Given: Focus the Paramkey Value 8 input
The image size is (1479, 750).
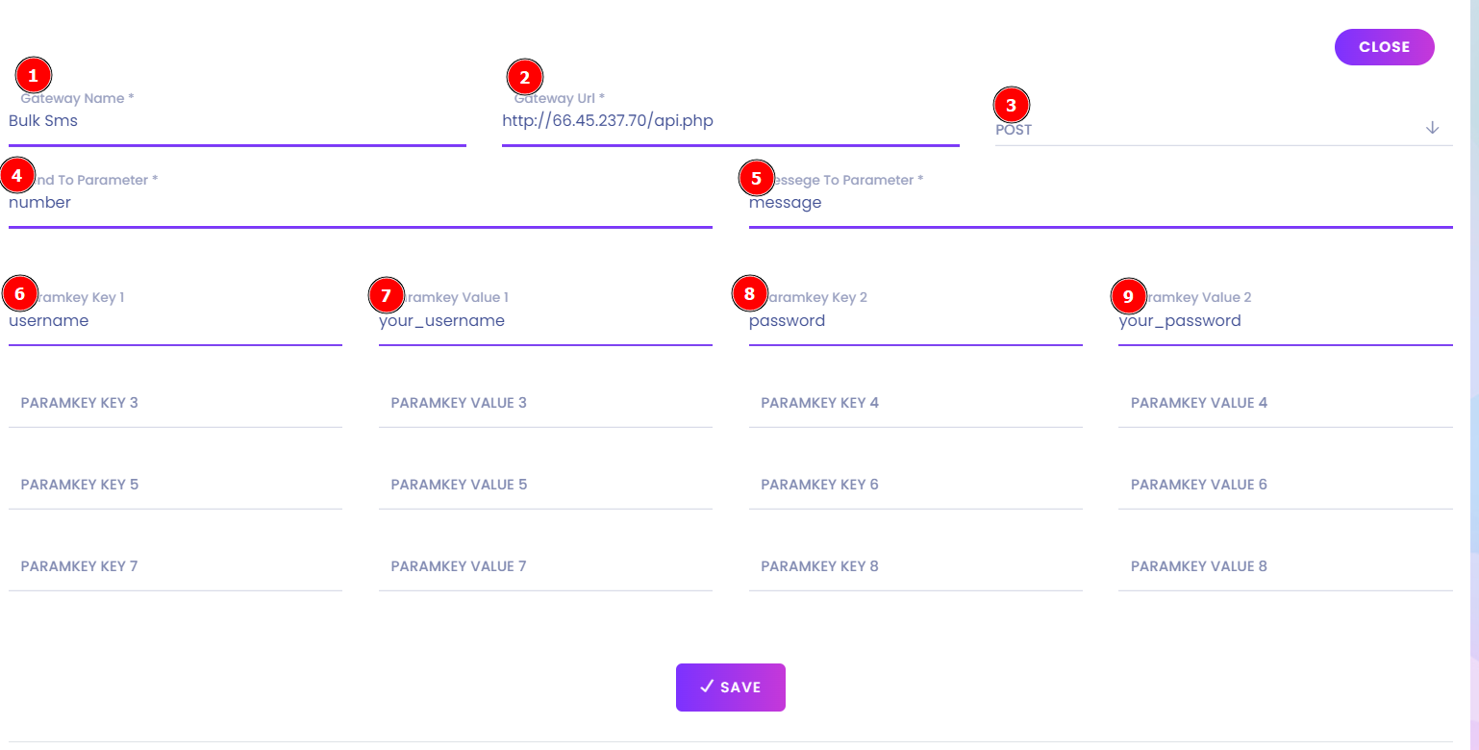Looking at the screenshot, I should pos(1285,566).
